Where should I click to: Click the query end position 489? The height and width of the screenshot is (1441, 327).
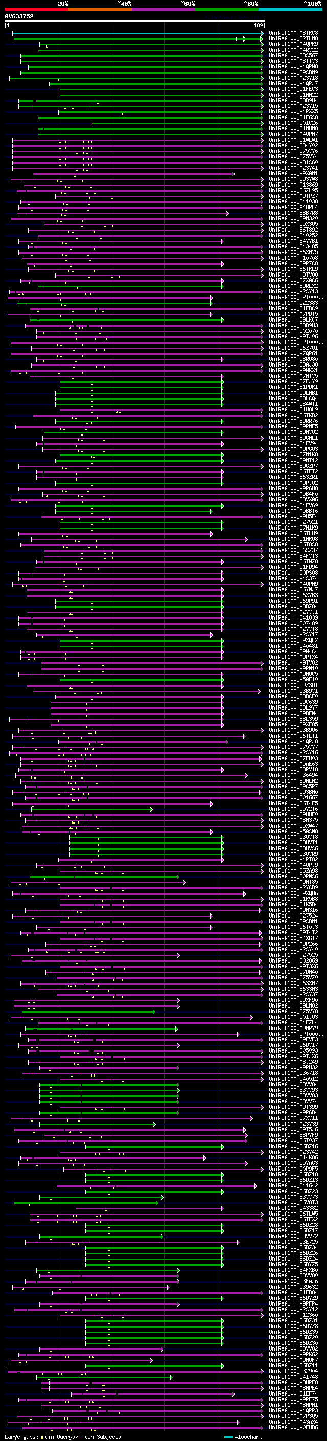tap(258, 25)
